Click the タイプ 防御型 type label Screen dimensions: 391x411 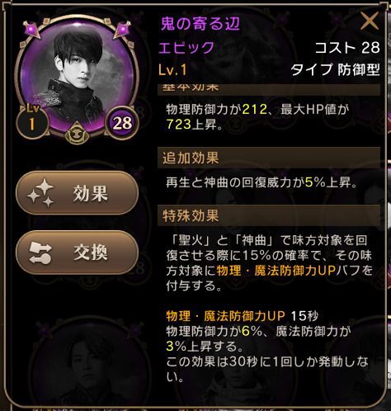point(336,69)
